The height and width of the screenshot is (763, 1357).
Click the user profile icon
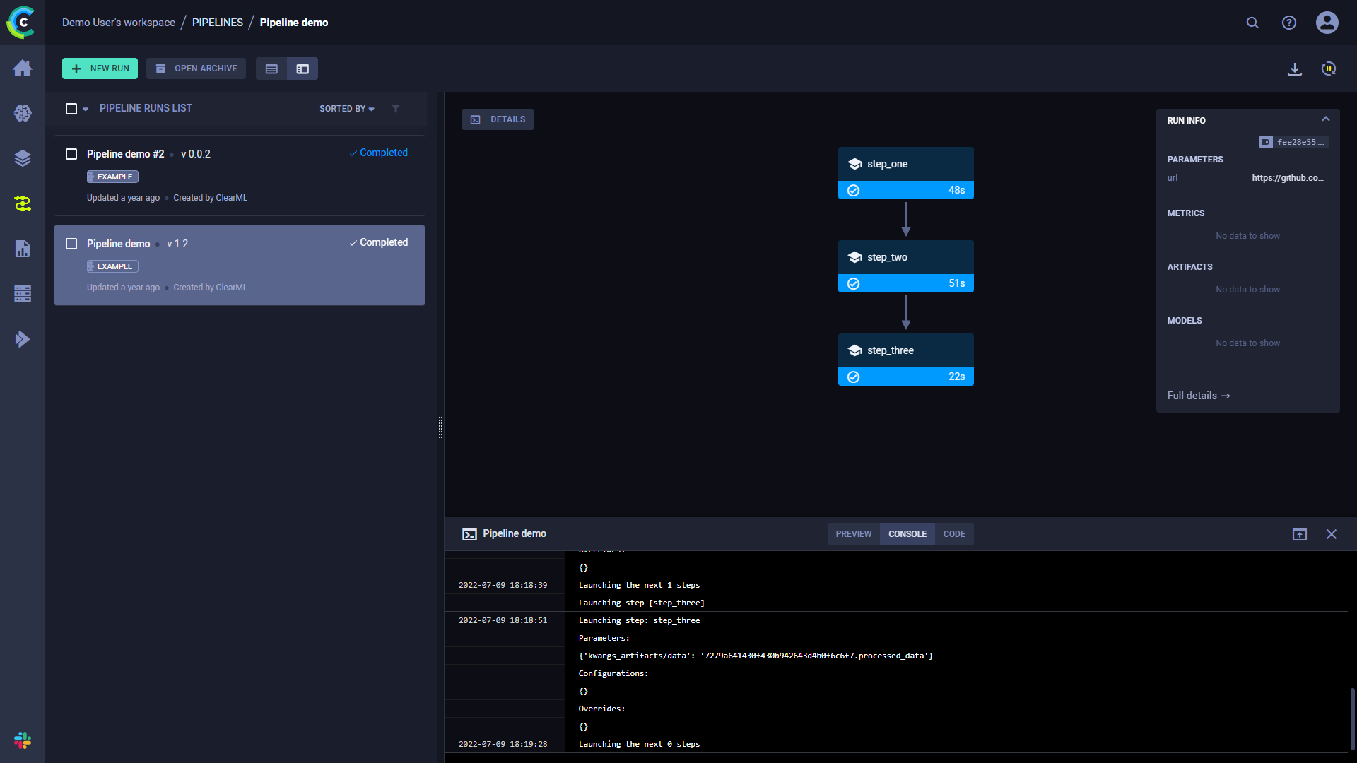pos(1328,21)
